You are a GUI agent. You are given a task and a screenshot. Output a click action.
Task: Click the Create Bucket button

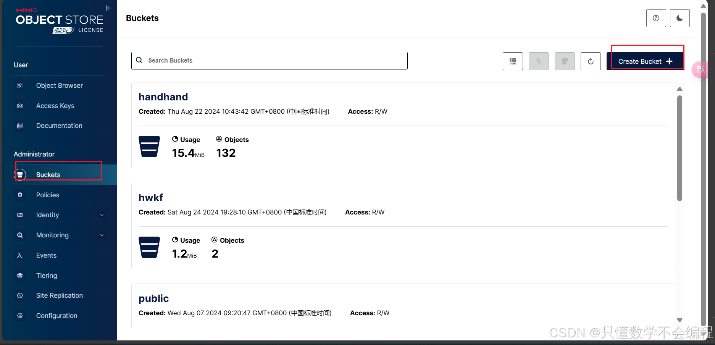click(x=645, y=61)
